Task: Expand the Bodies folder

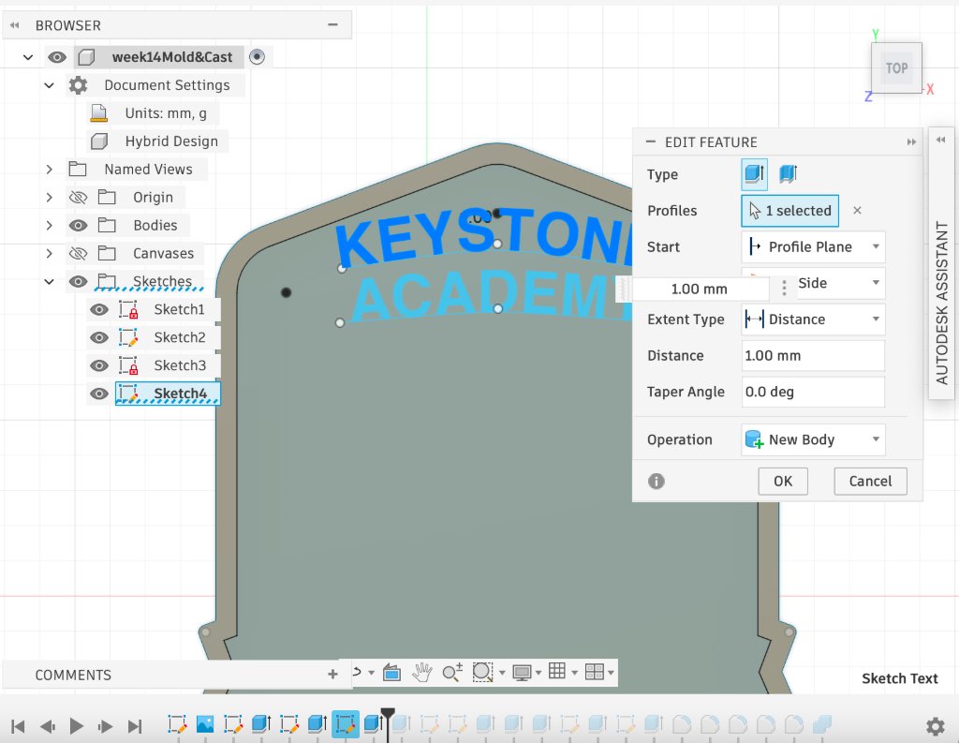Action: pos(49,225)
